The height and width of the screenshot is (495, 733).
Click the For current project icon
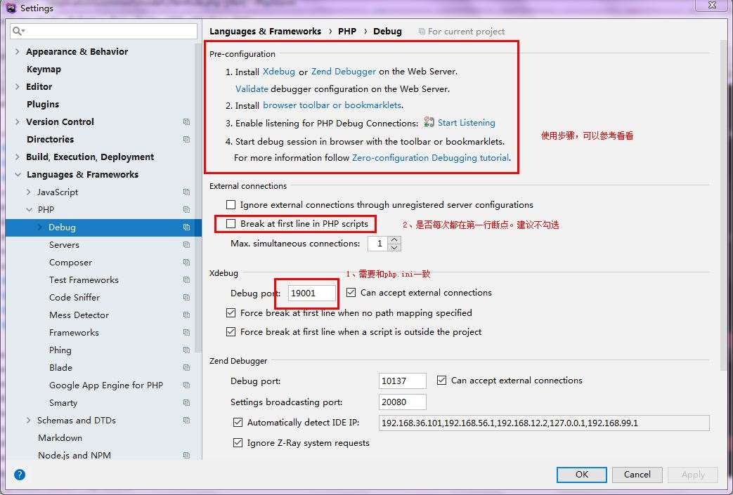tap(422, 32)
